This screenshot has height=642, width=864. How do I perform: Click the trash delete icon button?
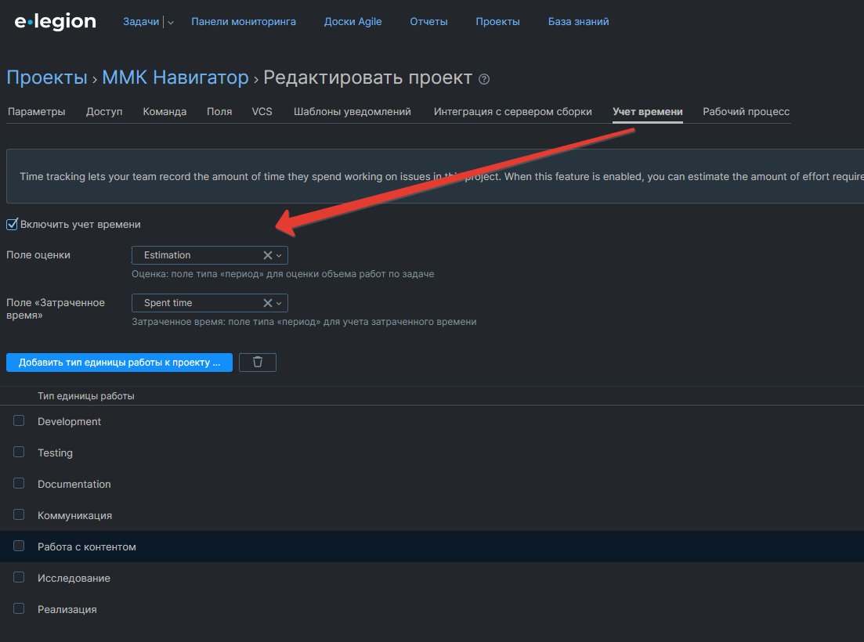point(257,362)
